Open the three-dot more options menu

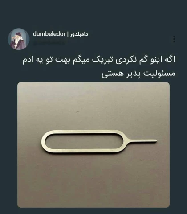coord(174,39)
